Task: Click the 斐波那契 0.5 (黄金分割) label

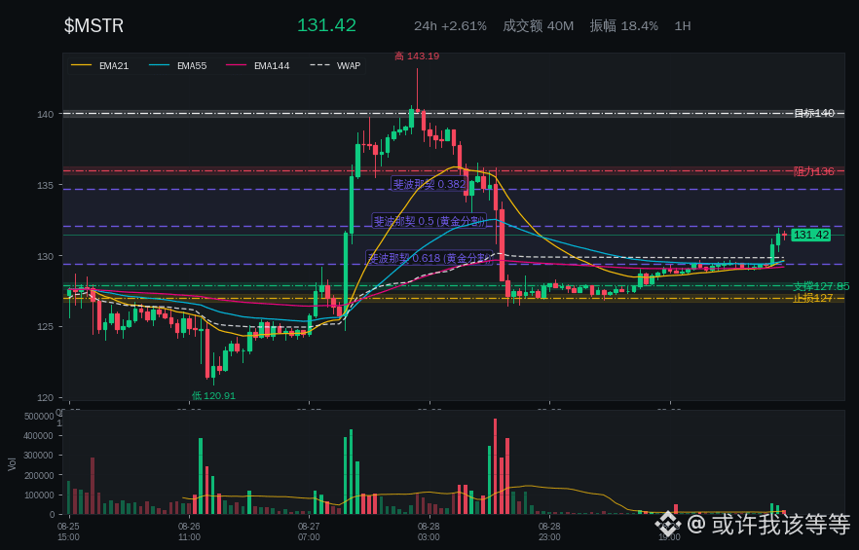Action: pos(429,221)
